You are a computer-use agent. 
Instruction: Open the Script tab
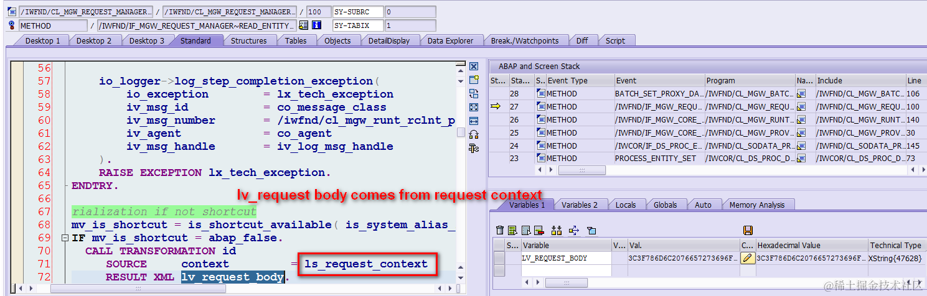615,40
